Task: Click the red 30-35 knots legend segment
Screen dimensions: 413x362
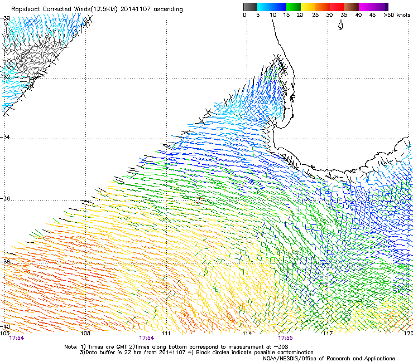Action: pos(337,7)
